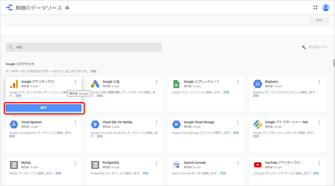Click the vertical scrollbar thumb

coord(334,63)
